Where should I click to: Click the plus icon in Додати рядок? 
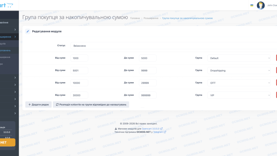29,105
